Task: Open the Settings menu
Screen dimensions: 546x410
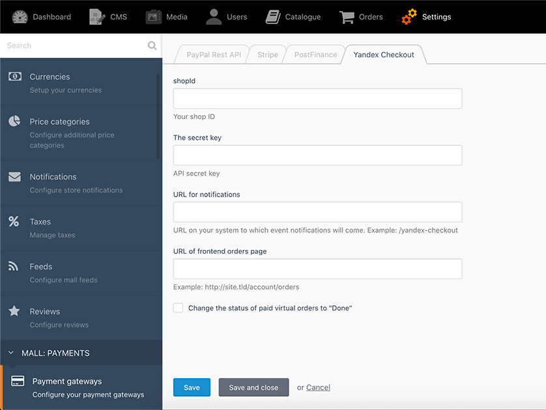Action: click(x=426, y=17)
